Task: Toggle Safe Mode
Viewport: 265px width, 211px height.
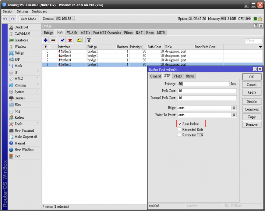Action: pos(29,19)
